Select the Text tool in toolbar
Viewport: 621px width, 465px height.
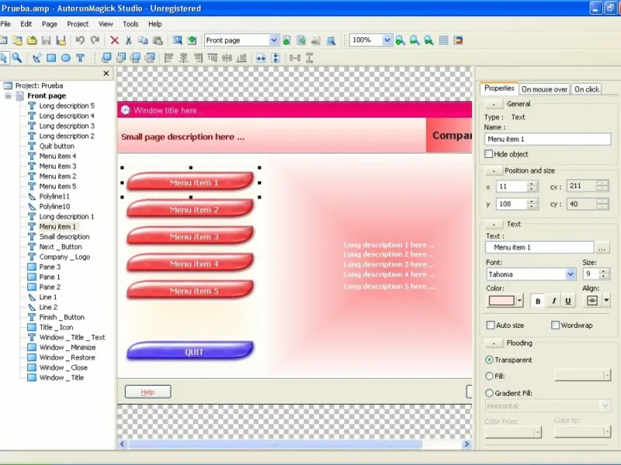tap(81, 58)
